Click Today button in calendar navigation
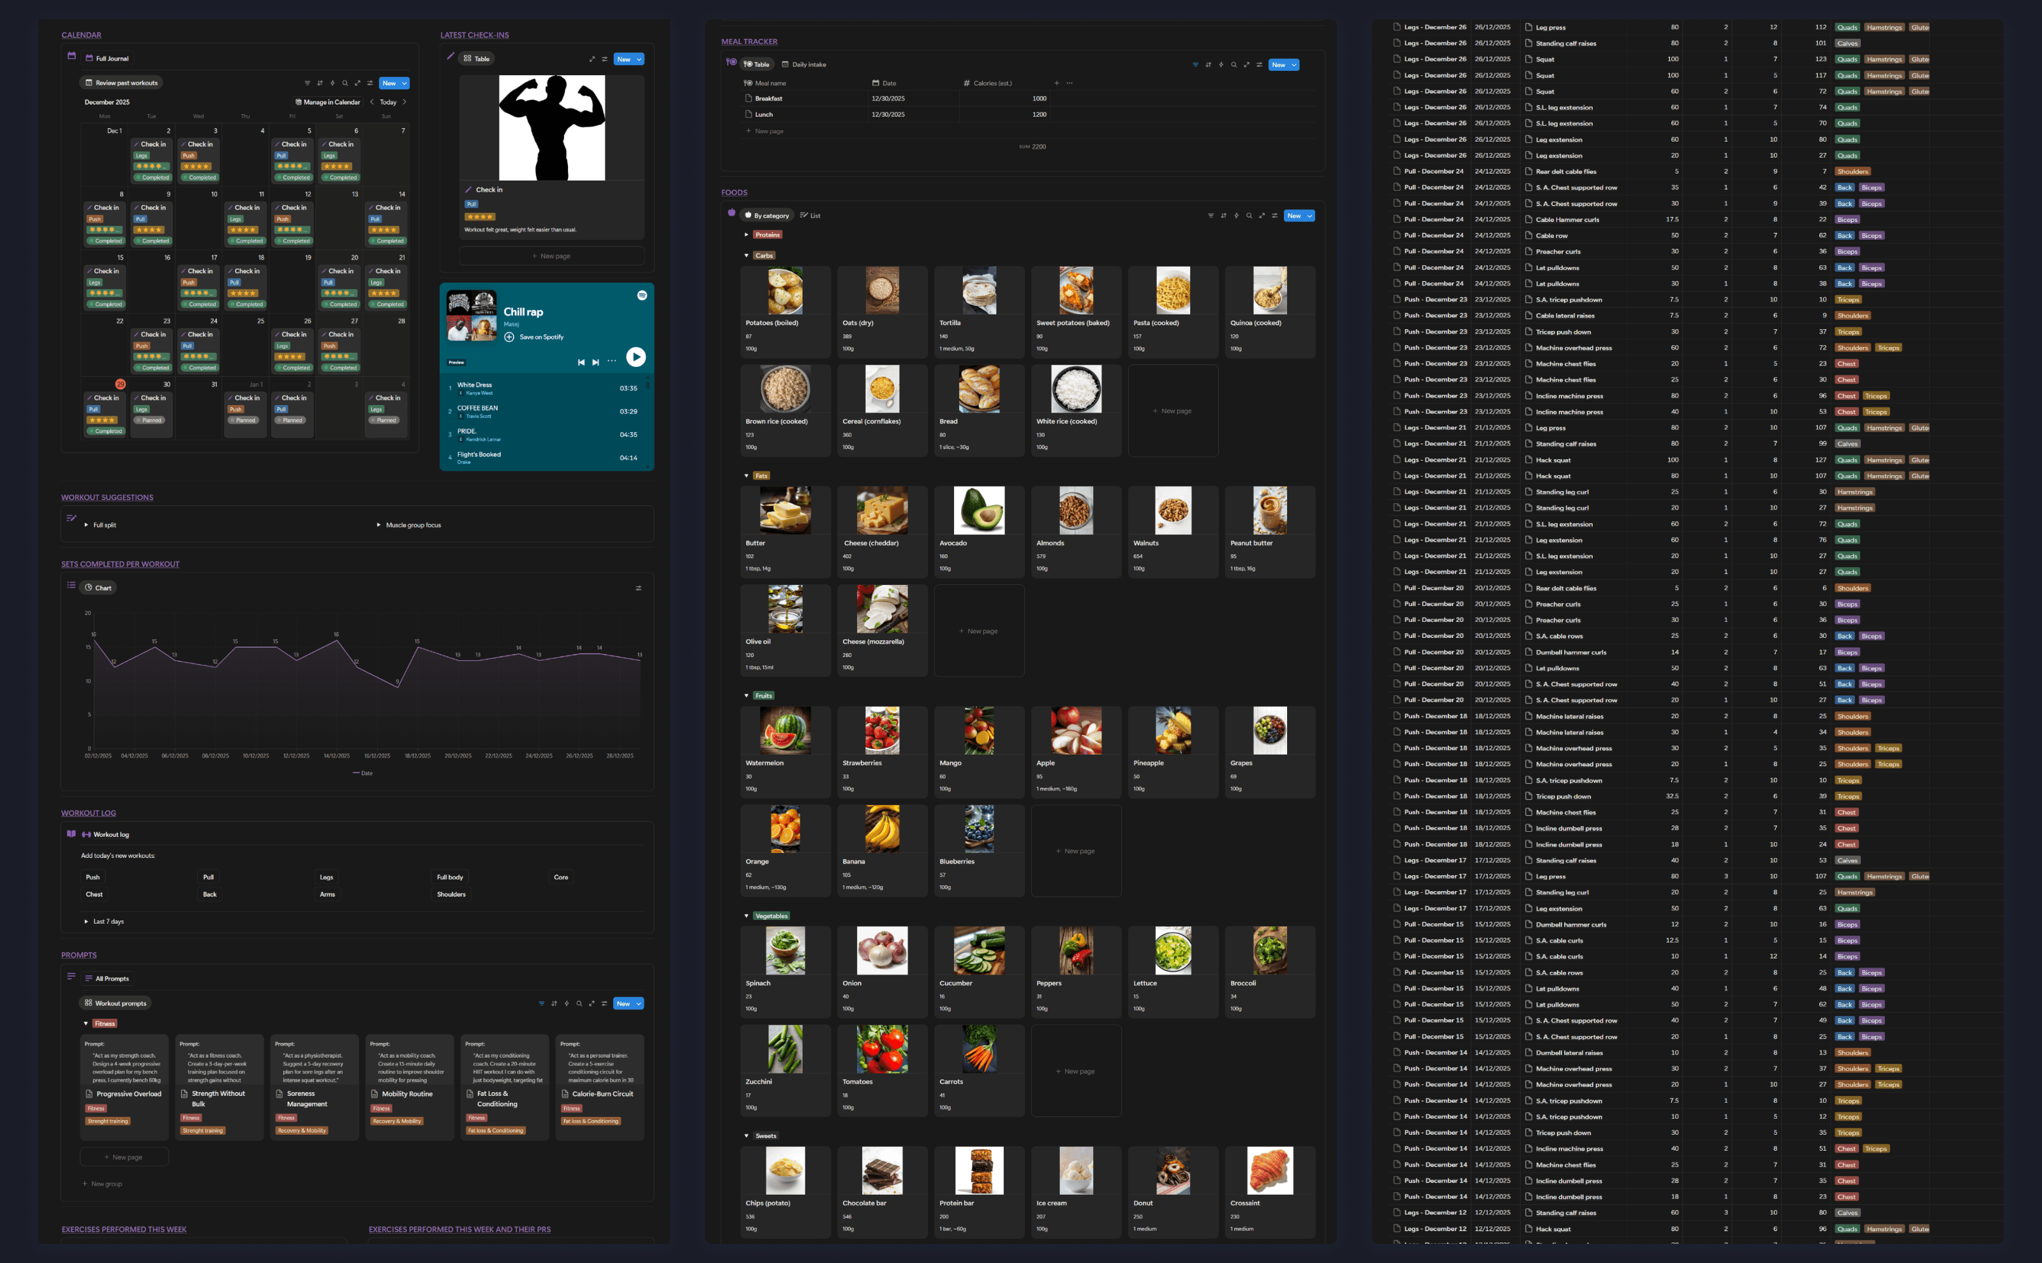Image resolution: width=2042 pixels, height=1263 pixels. [388, 103]
